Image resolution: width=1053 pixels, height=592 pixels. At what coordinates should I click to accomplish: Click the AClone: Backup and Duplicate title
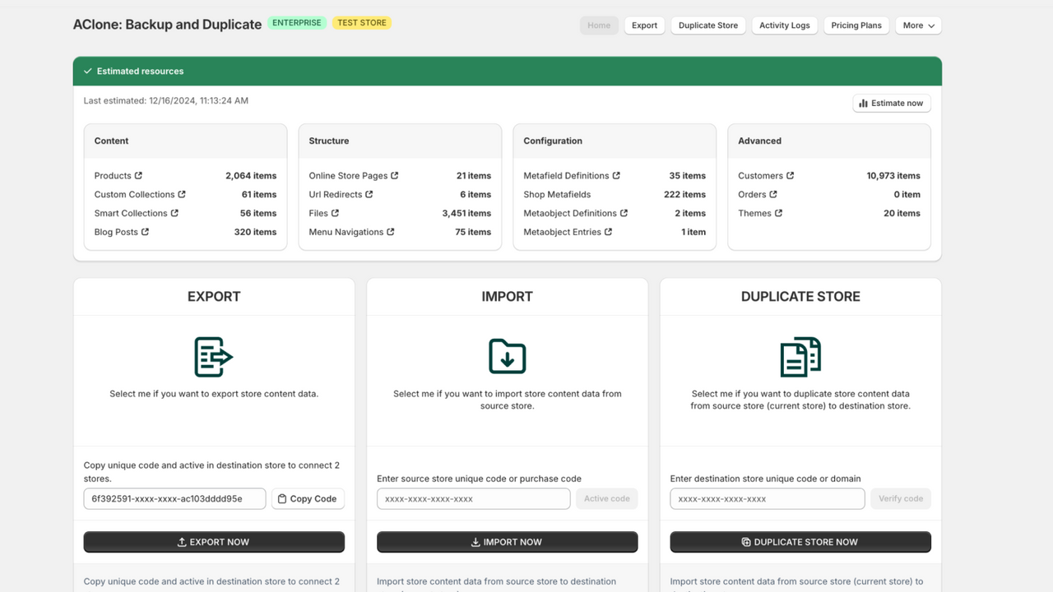(167, 24)
